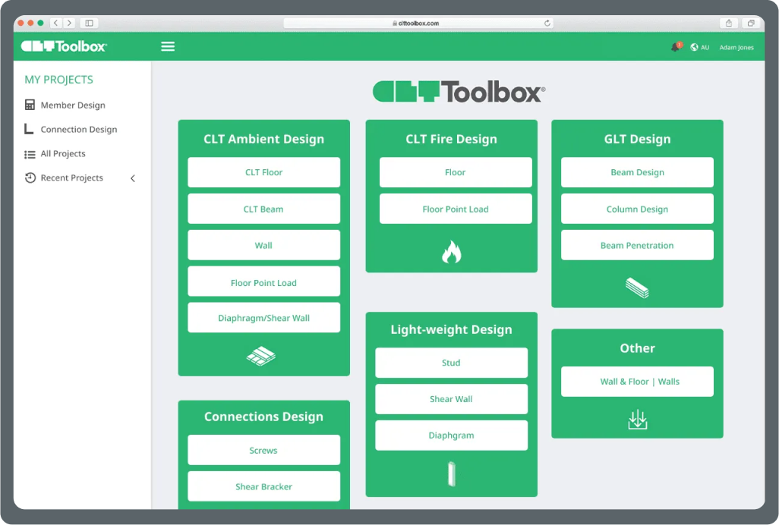Image resolution: width=779 pixels, height=525 pixels.
Task: Click the browser address bar
Action: [418, 24]
